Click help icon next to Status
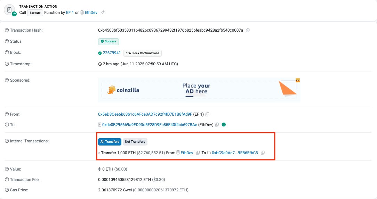Screen dimensions: 377x199 [x=7, y=41]
